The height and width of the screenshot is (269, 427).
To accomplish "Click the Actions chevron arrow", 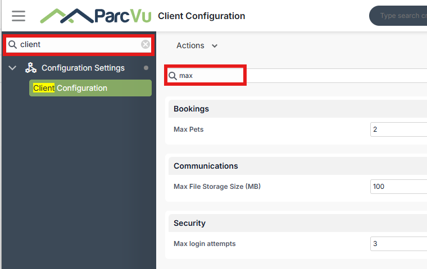I will (215, 45).
